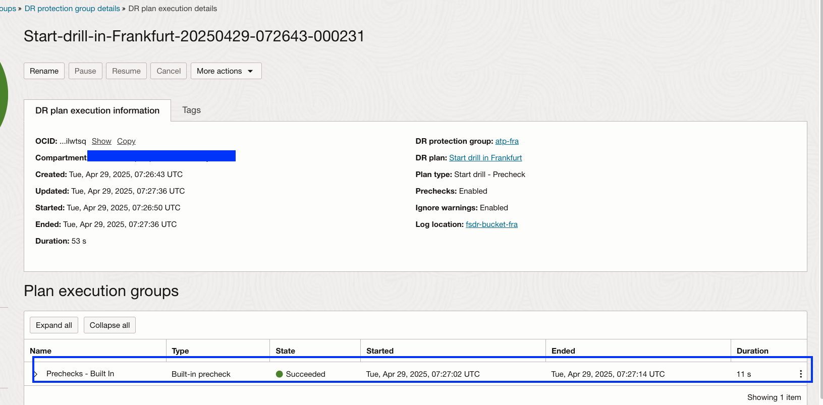Go to DR protection group details breadcrumb

(x=72, y=9)
